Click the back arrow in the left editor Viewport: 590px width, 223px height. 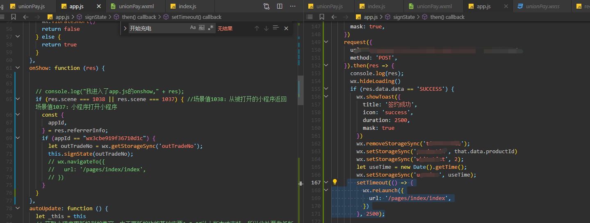25,17
